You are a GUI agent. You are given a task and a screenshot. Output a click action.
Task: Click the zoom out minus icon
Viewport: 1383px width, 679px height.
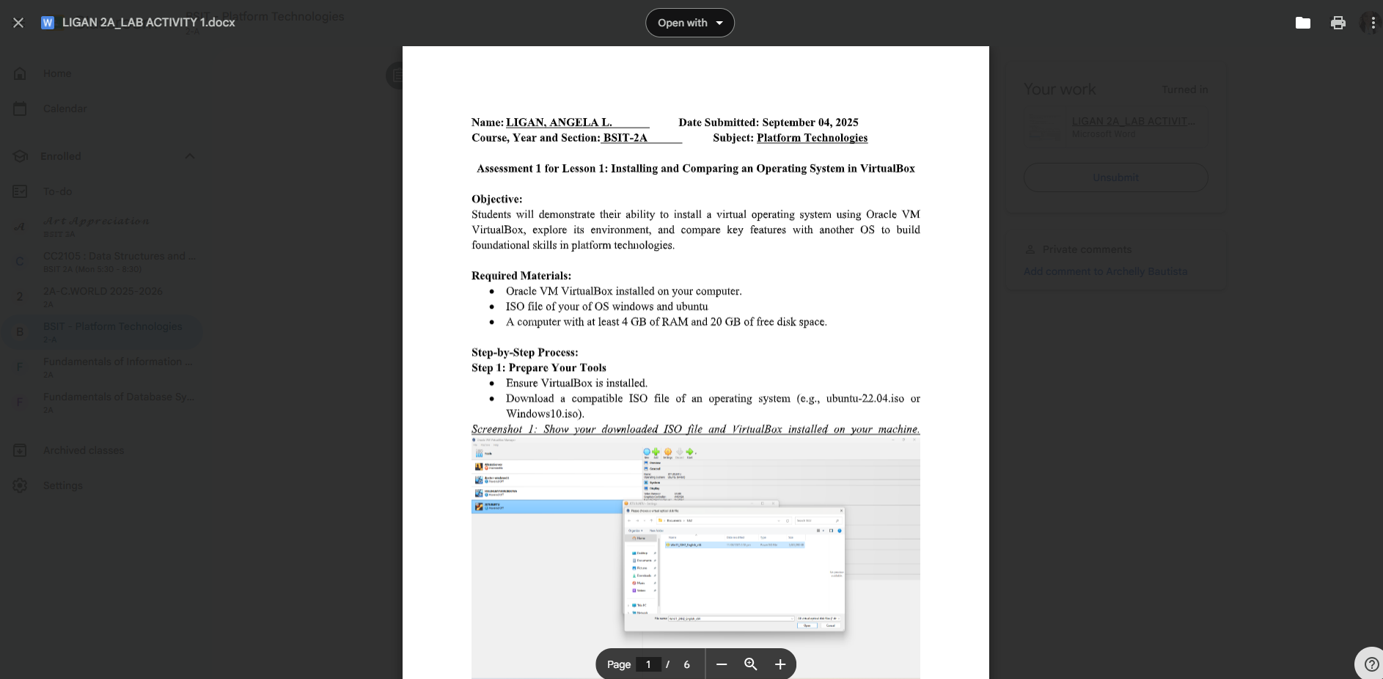(x=722, y=664)
